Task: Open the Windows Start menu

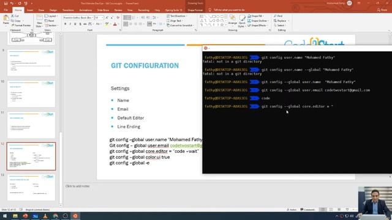Action: [5, 216]
